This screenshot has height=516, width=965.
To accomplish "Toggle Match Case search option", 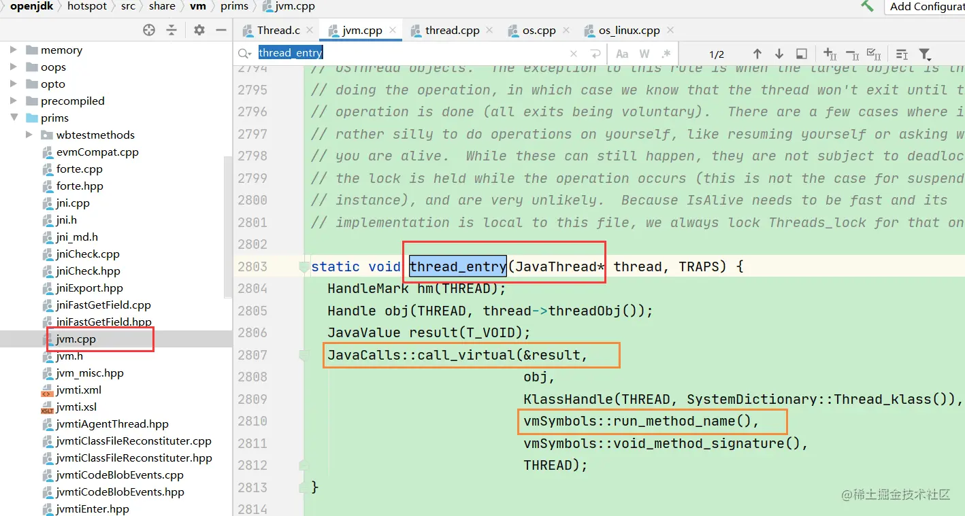I will point(622,54).
